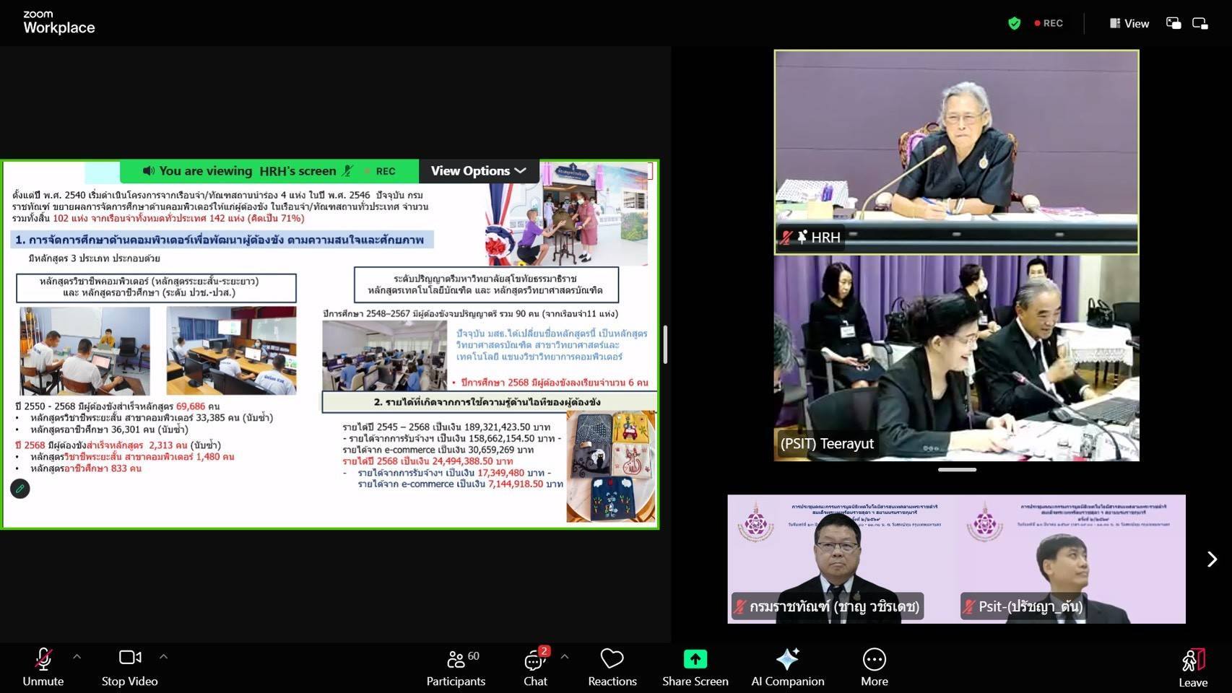The image size is (1232, 693).
Task: Expand video settings arrow beside Stop Video
Action: 164,657
